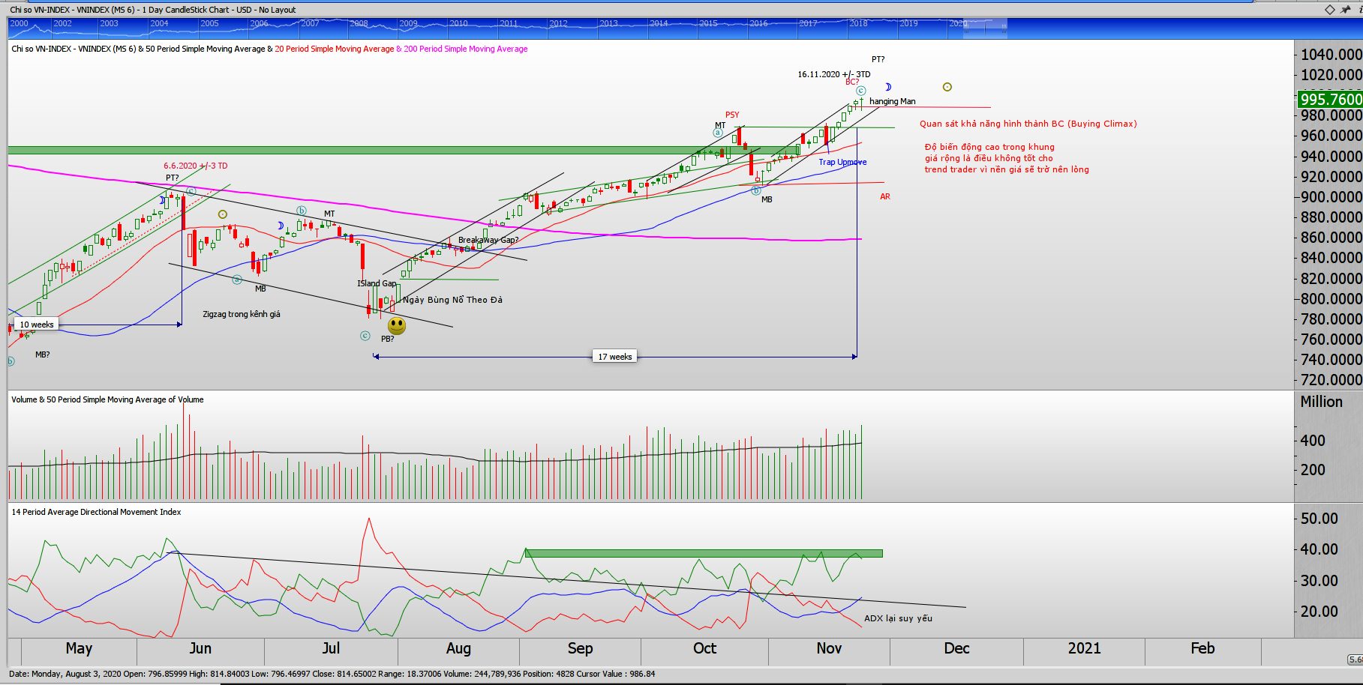Select the 17 weeks measurement label
Viewport: 1363px width, 685px height.
614,357
